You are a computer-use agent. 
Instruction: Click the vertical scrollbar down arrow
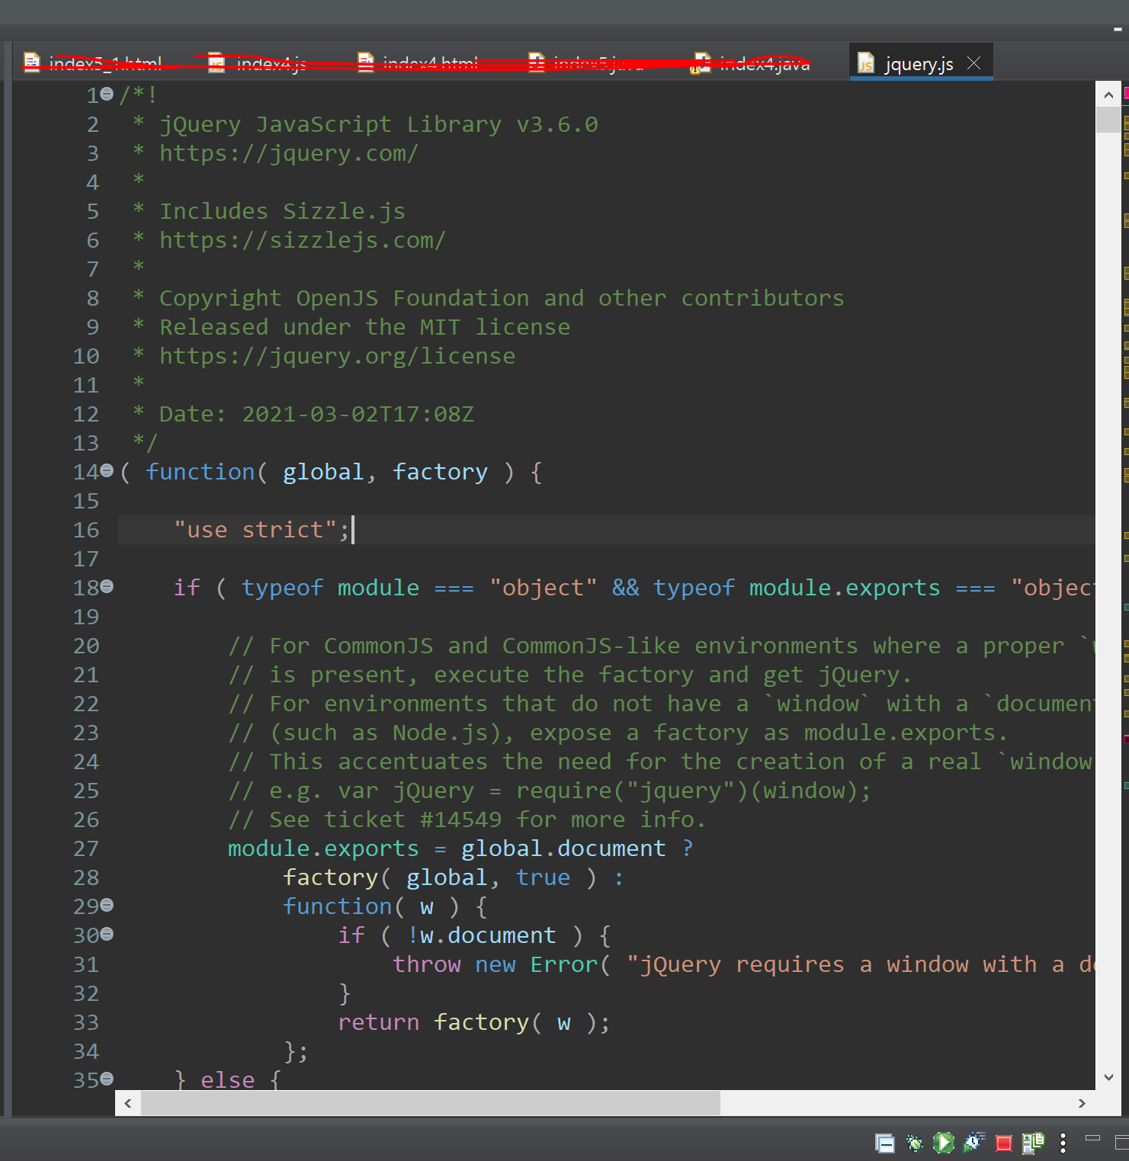(x=1108, y=1077)
